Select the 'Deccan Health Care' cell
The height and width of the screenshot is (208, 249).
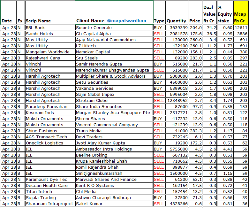50,185
